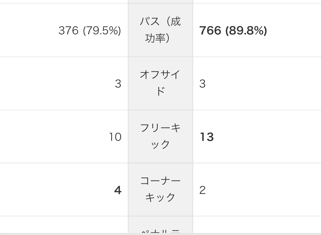Click the パス（成功率） row label

point(160,30)
